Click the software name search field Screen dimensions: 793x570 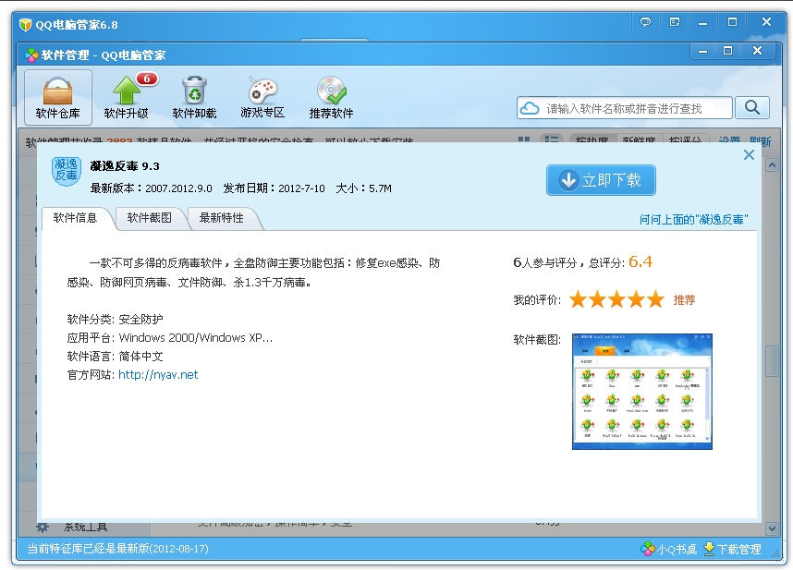625,108
